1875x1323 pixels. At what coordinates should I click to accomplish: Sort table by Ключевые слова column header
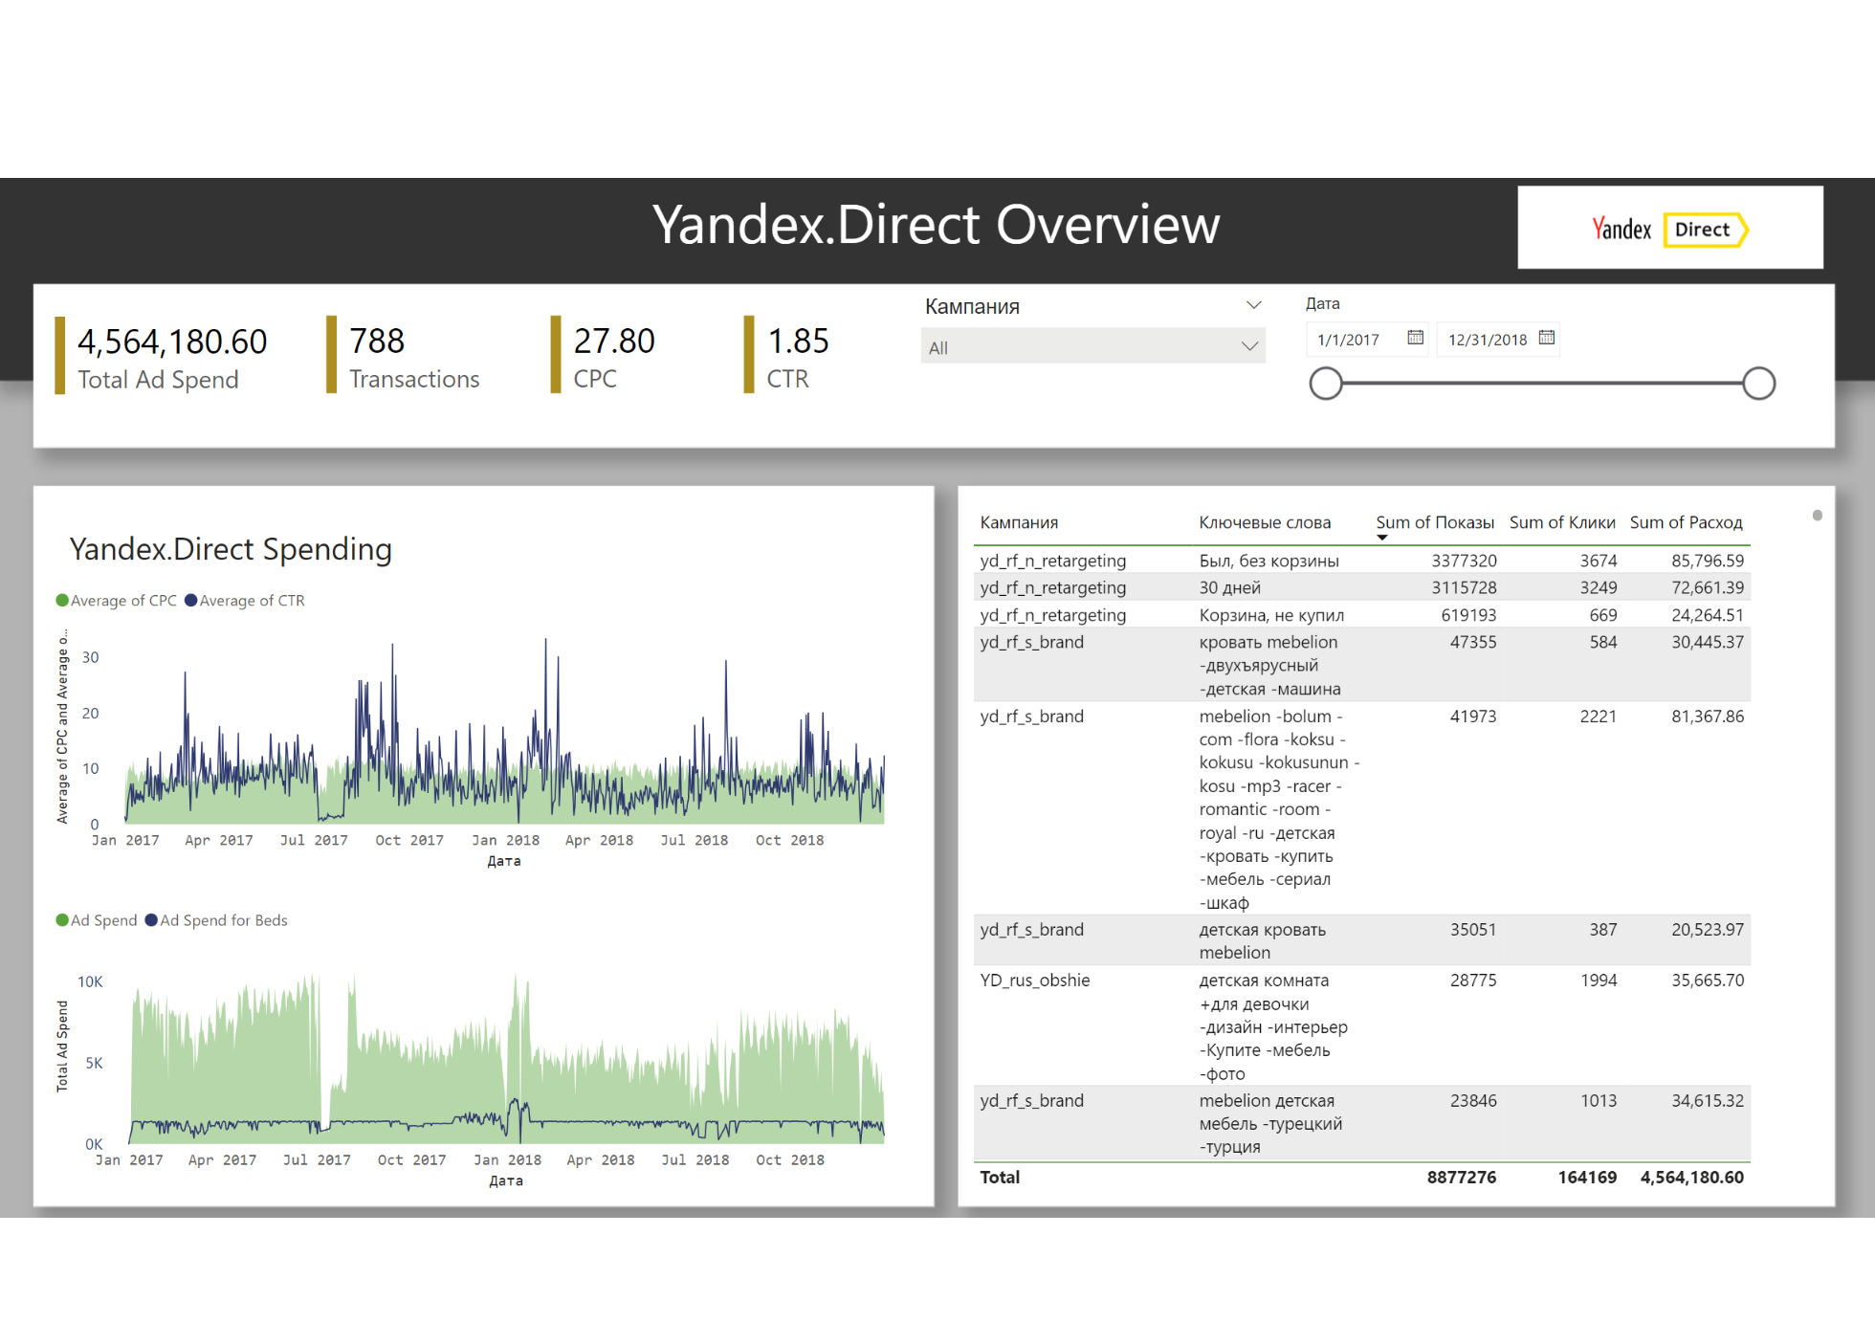[x=1265, y=522]
